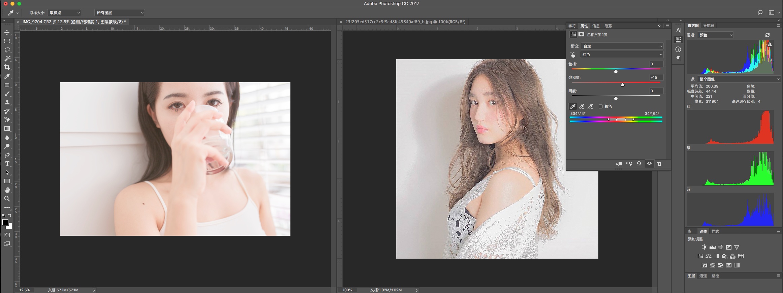This screenshot has width=783, height=293.
Task: Open the 通道 channel dropdown in histogram
Action: (x=715, y=35)
